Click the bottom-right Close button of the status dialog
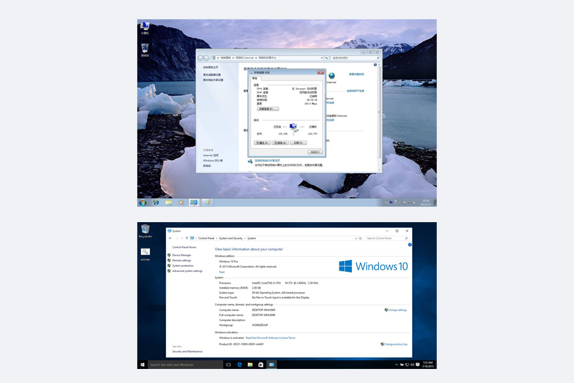 click(x=315, y=152)
